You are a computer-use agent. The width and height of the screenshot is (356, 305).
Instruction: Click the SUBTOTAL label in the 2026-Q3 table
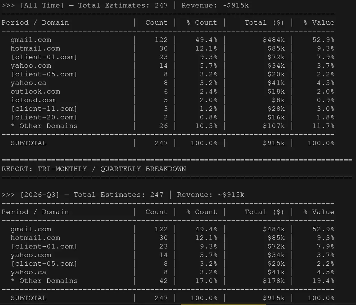pos(29,298)
